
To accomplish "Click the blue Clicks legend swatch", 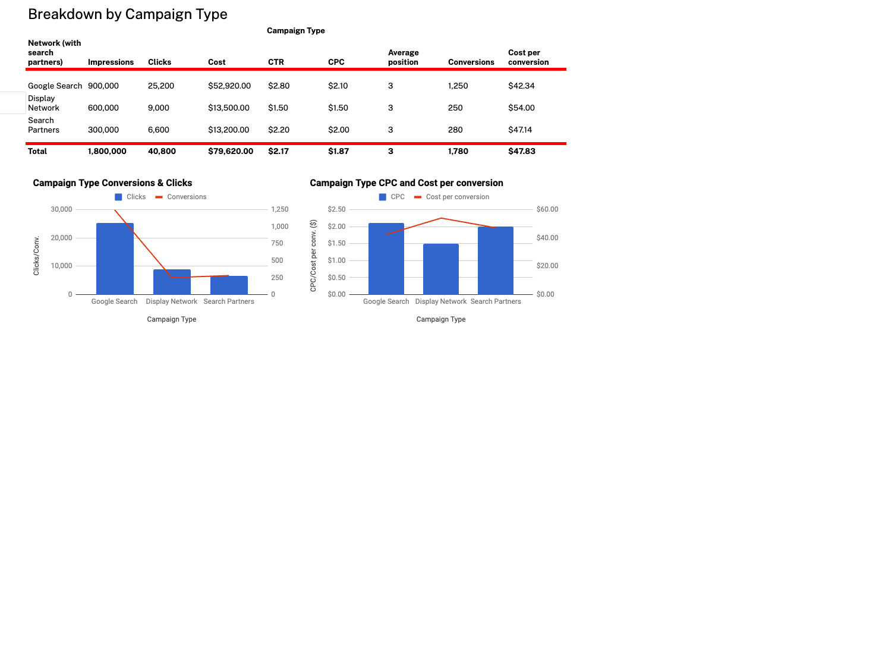I will tap(118, 197).
